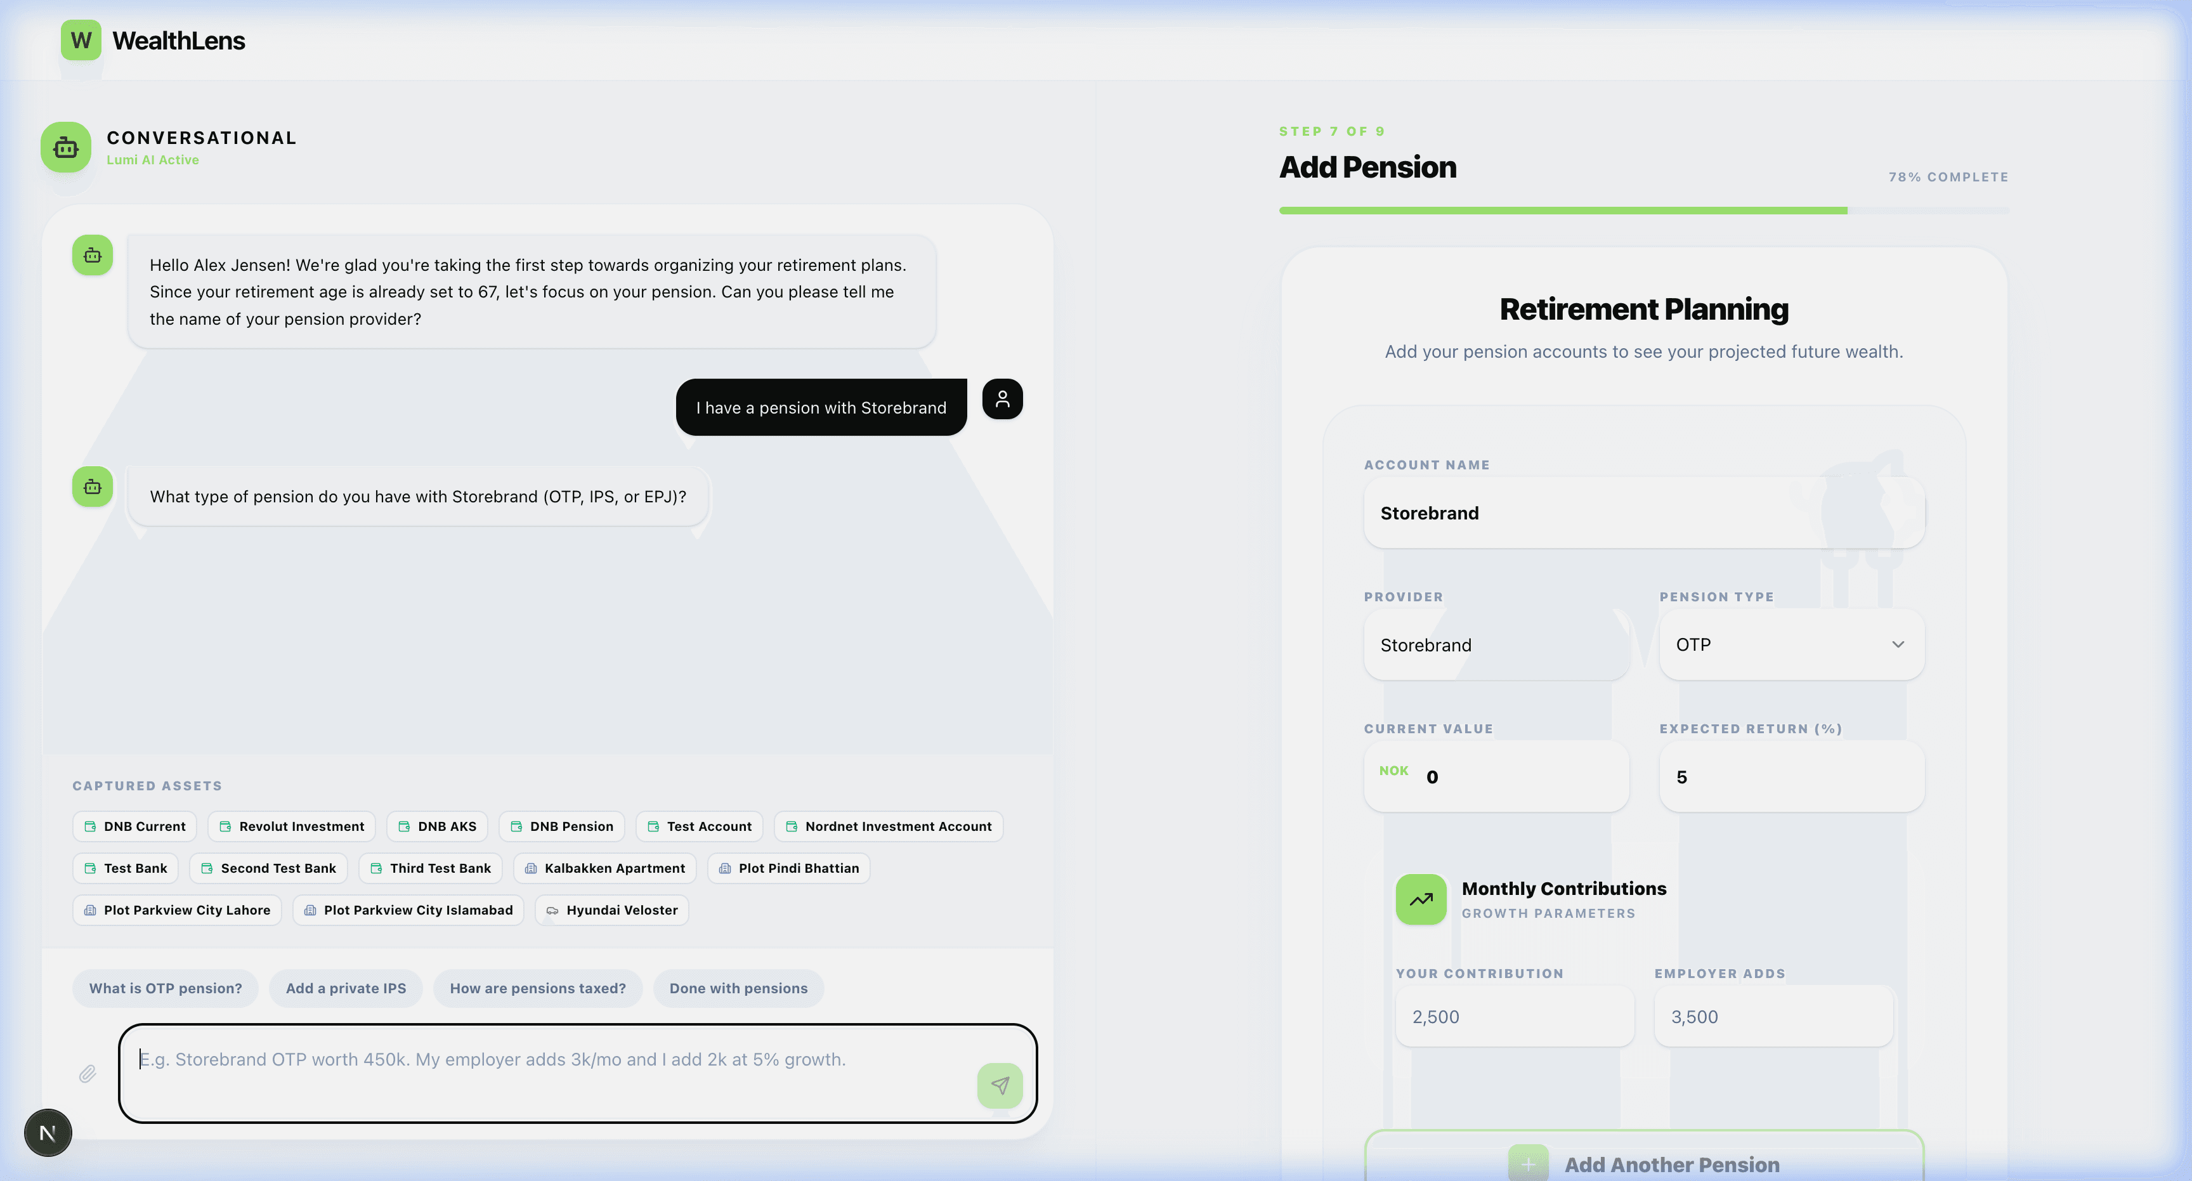
Task: Click the Current Value NOK field
Action: (x=1515, y=777)
